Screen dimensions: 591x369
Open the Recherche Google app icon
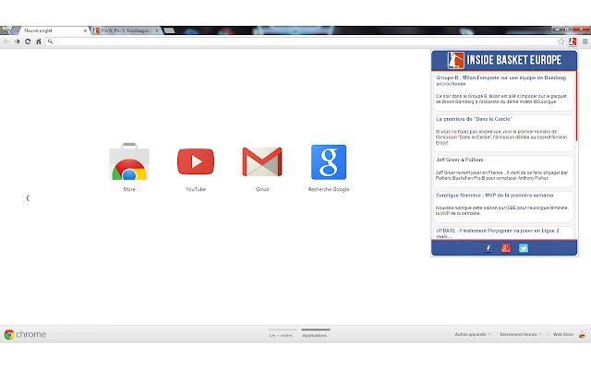coord(329,162)
